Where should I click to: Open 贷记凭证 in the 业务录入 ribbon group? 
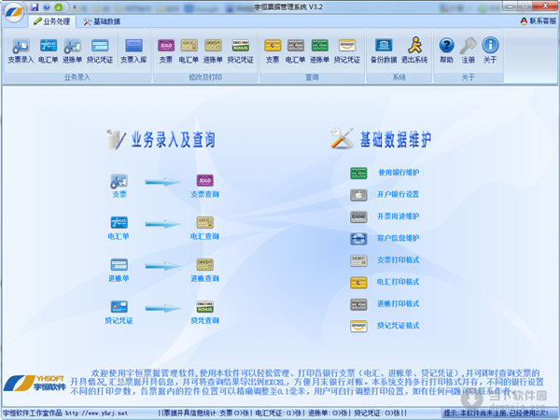[100, 51]
